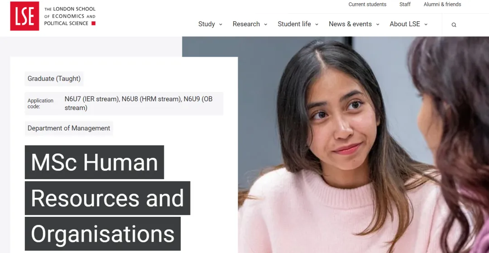Select the Graduate (Taught) tag

pyautogui.click(x=54, y=78)
